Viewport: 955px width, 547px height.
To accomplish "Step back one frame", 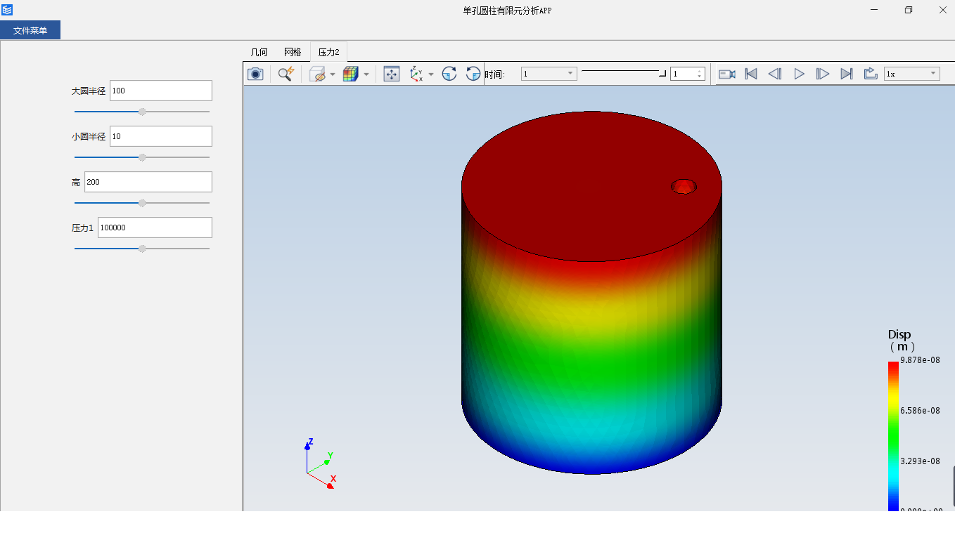I will (775, 74).
